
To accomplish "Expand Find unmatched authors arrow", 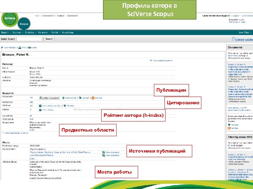I will tap(151, 61).
